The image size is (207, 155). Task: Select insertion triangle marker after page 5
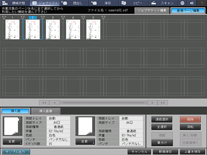[x=103, y=18]
